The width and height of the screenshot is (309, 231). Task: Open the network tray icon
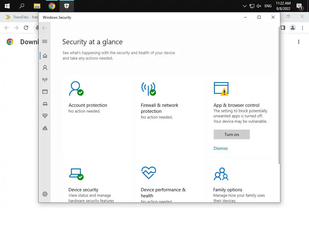[252, 6]
